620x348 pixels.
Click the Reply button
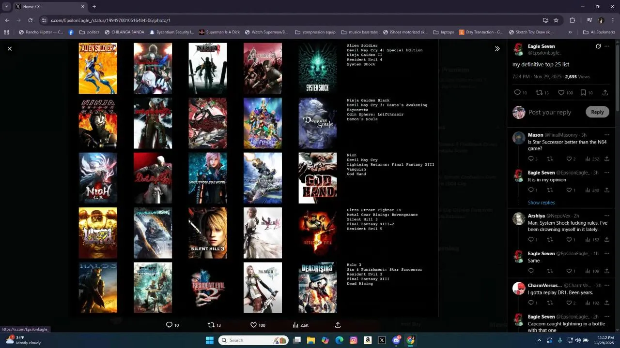tap(597, 112)
